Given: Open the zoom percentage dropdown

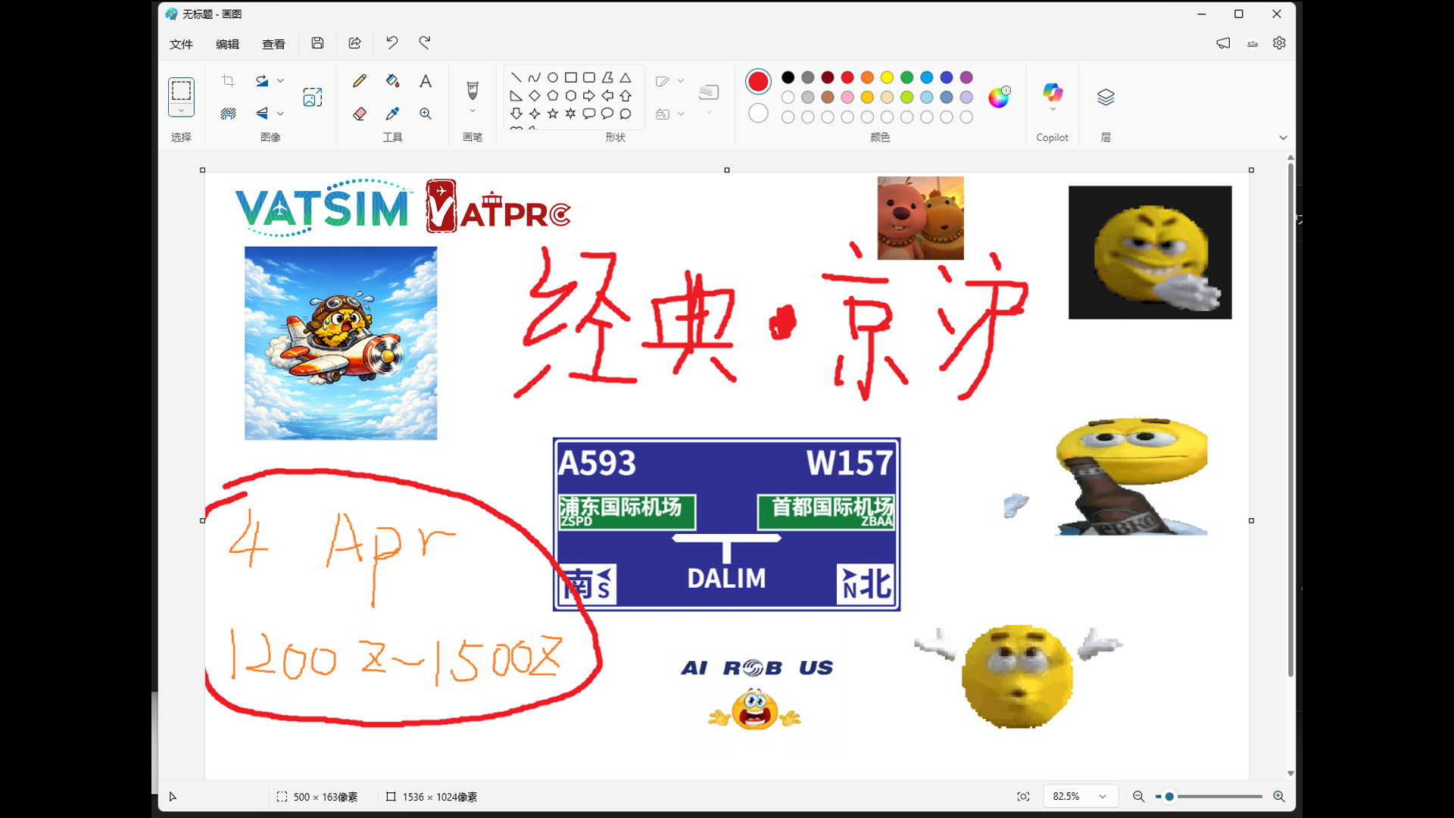Looking at the screenshot, I should (x=1103, y=796).
